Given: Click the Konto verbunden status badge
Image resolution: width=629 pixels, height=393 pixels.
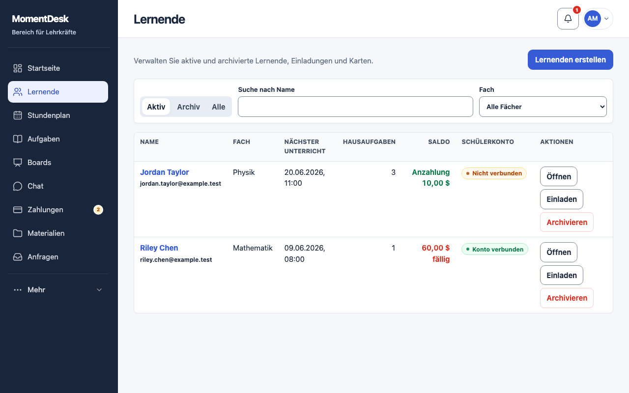Looking at the screenshot, I should (x=495, y=249).
